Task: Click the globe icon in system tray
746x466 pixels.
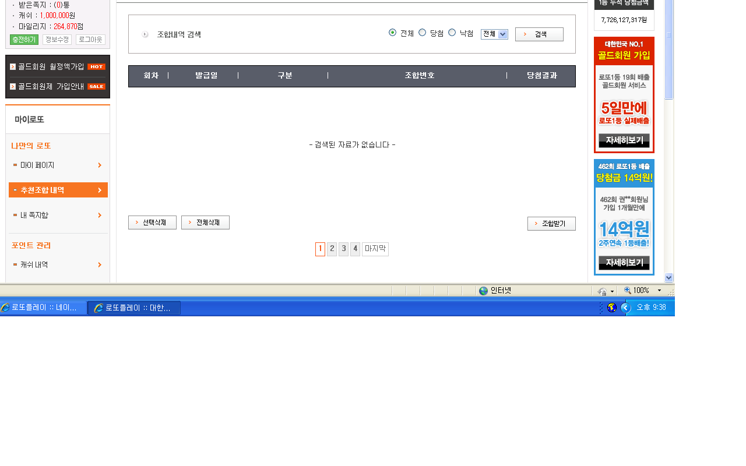Action: [611, 308]
